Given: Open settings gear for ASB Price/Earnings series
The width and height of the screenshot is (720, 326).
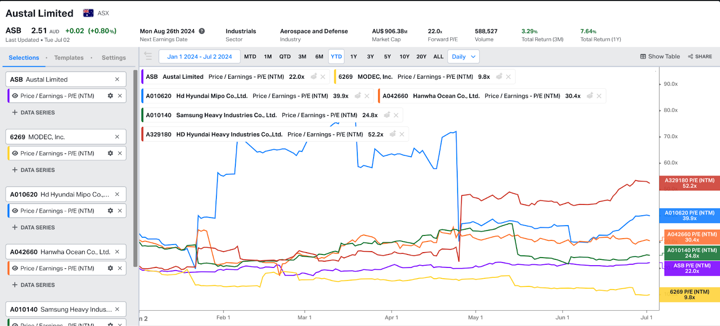Looking at the screenshot, I should [x=110, y=96].
